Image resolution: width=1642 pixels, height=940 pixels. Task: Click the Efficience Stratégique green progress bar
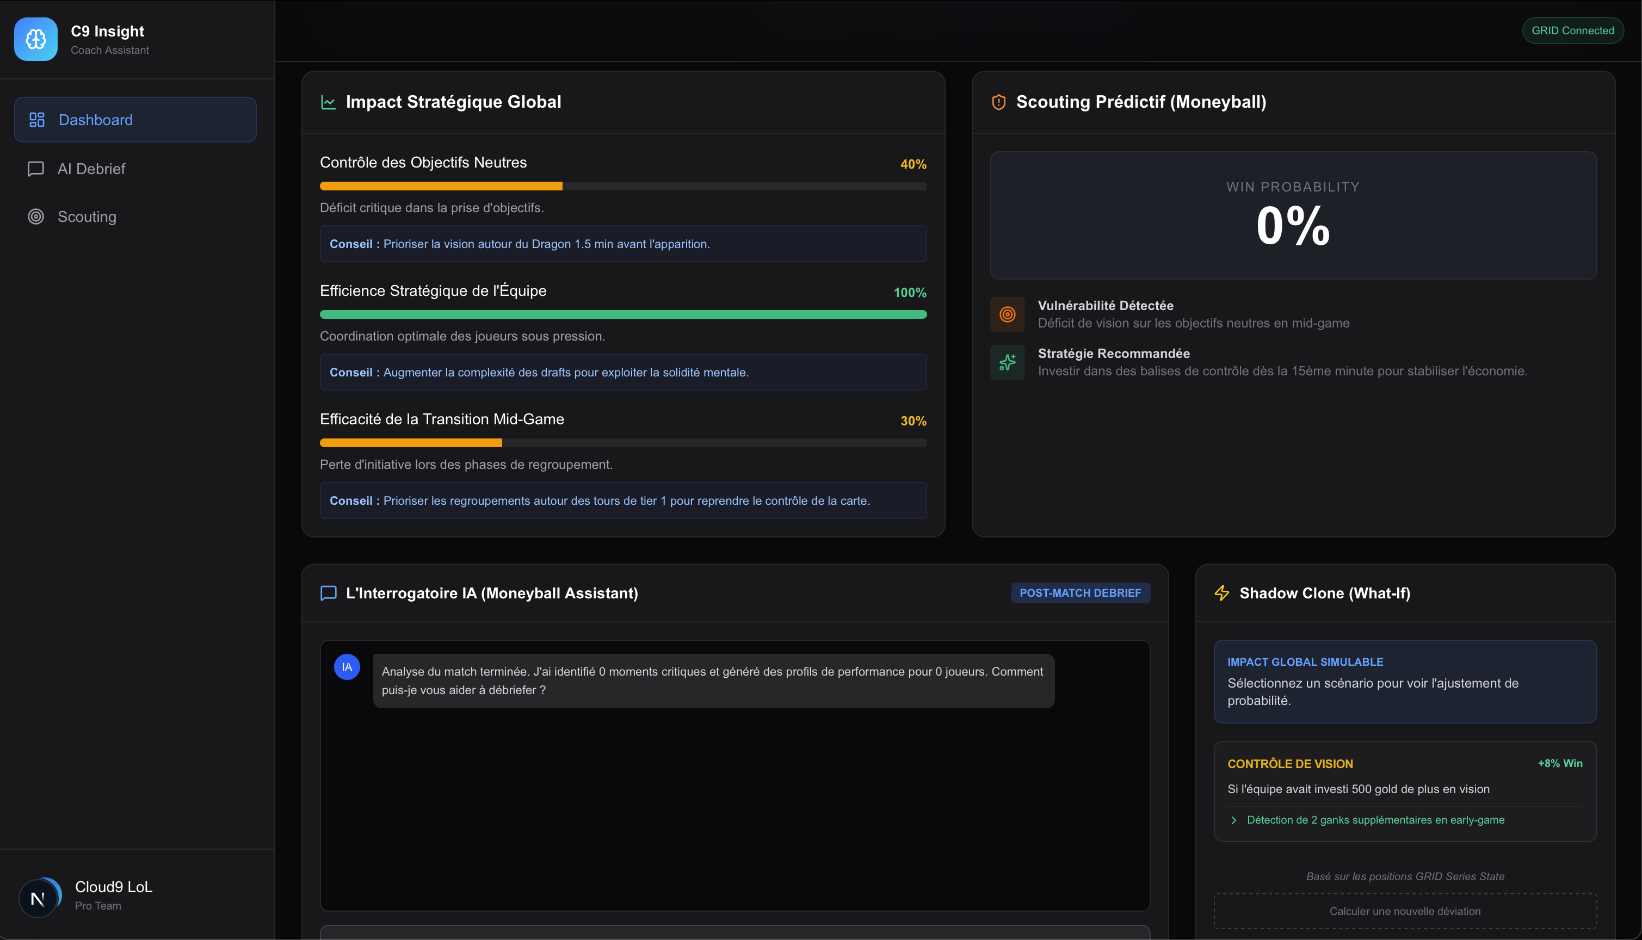(x=622, y=314)
